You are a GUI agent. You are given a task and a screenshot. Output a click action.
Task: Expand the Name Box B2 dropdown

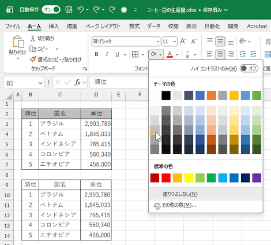click(40, 83)
